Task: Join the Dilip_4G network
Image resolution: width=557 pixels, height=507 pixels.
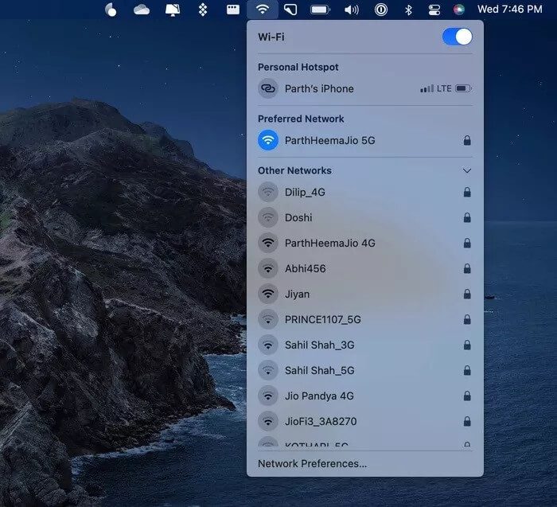Action: pos(305,192)
